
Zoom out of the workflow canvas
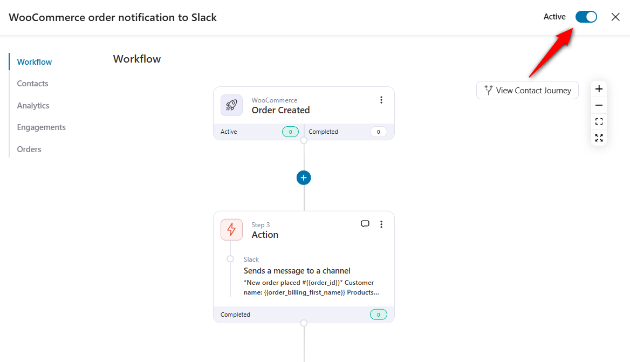[x=599, y=105]
